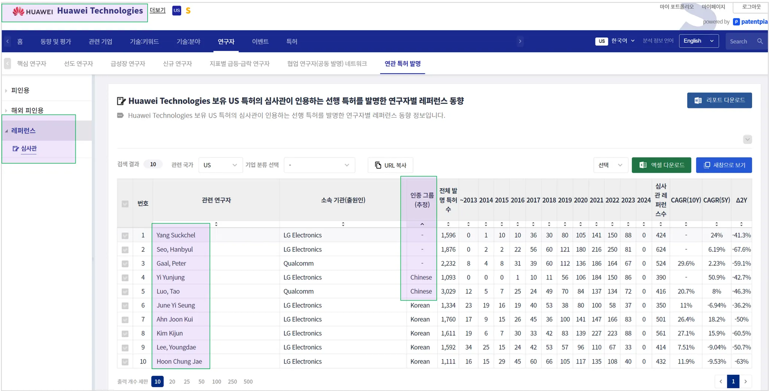The image size is (769, 391).
Task: Click the orange S grade icon
Action: click(x=188, y=11)
